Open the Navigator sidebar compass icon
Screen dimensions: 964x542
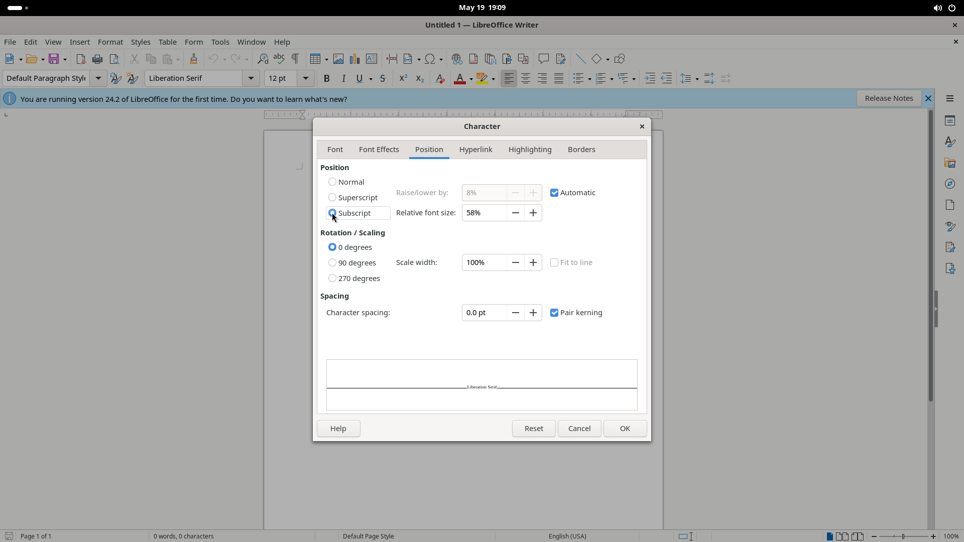click(x=949, y=184)
